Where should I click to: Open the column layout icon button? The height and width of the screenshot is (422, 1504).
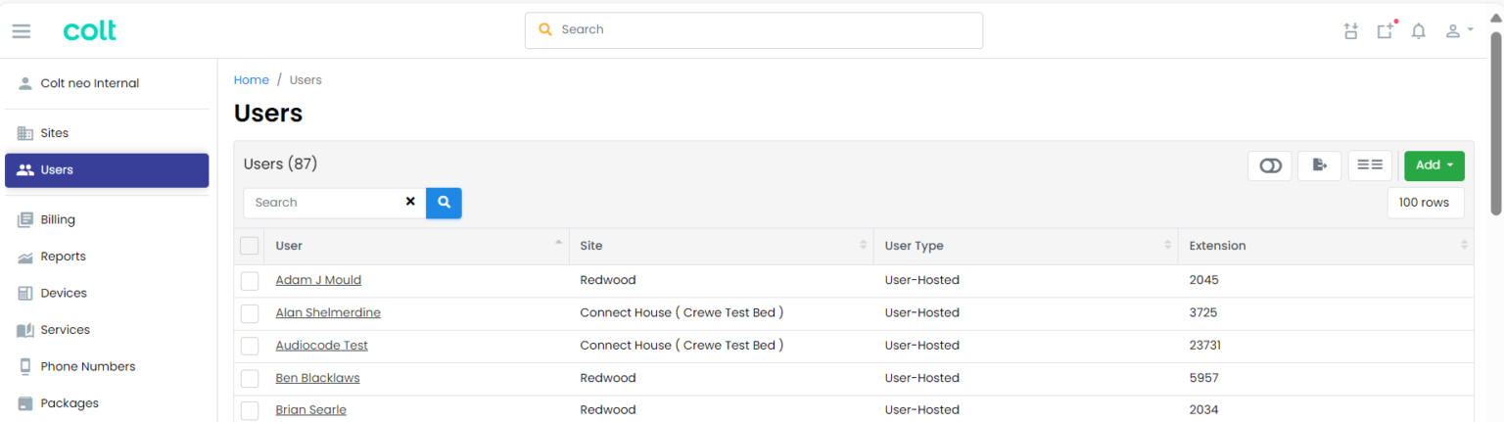point(1369,165)
